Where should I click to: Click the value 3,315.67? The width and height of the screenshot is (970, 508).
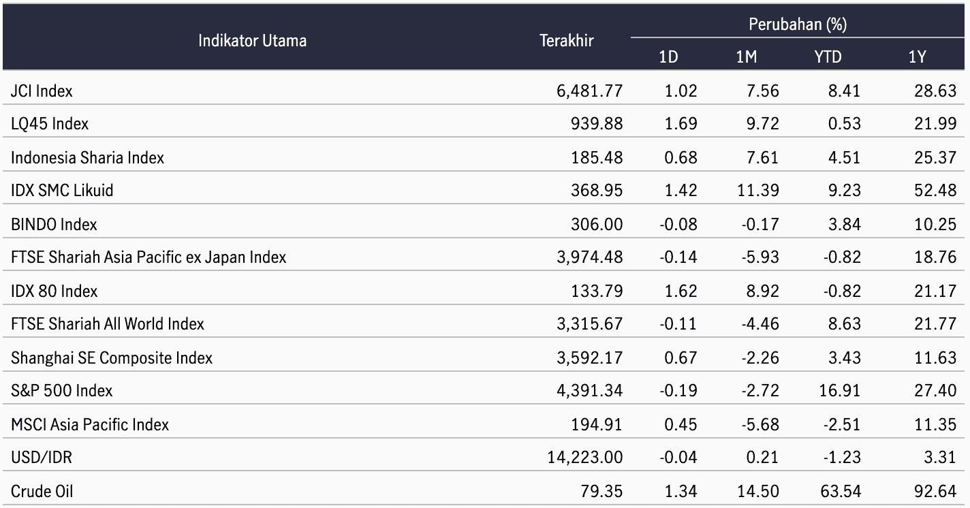(590, 324)
